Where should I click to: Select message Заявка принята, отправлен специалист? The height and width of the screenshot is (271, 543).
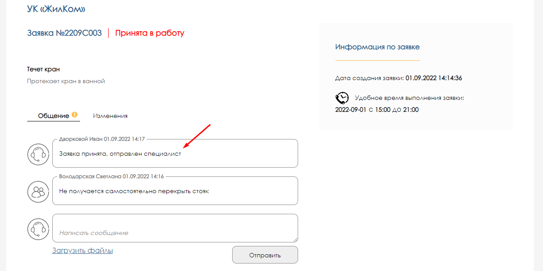pyautogui.click(x=120, y=154)
